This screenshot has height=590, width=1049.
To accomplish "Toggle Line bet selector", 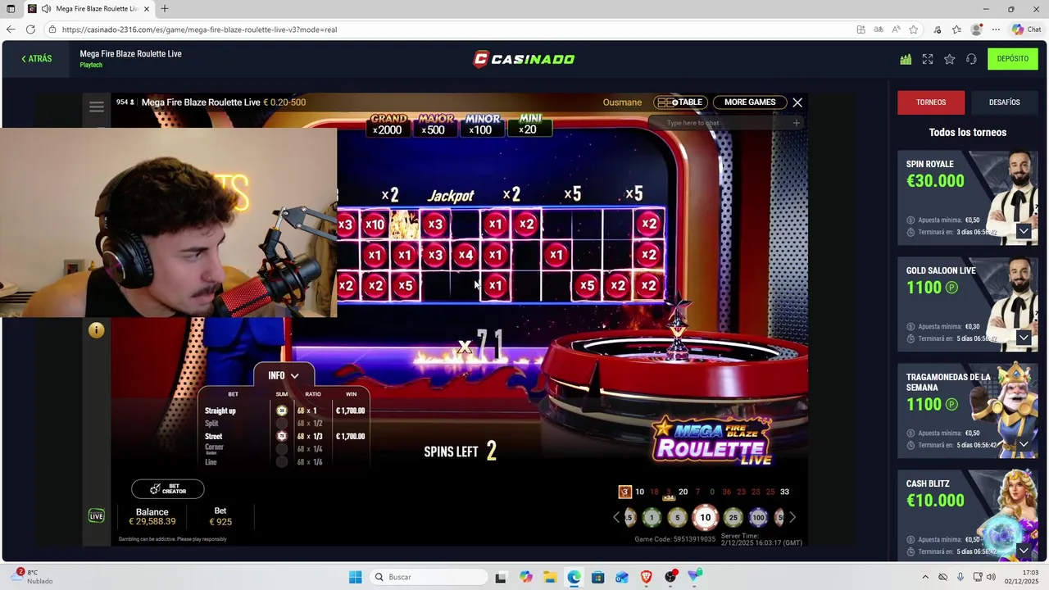I will (x=282, y=462).
